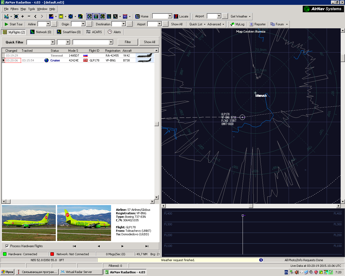Viewport: 345px width, 276px height.
Task: Jump to last record arrow
Action: pyautogui.click(x=147, y=246)
